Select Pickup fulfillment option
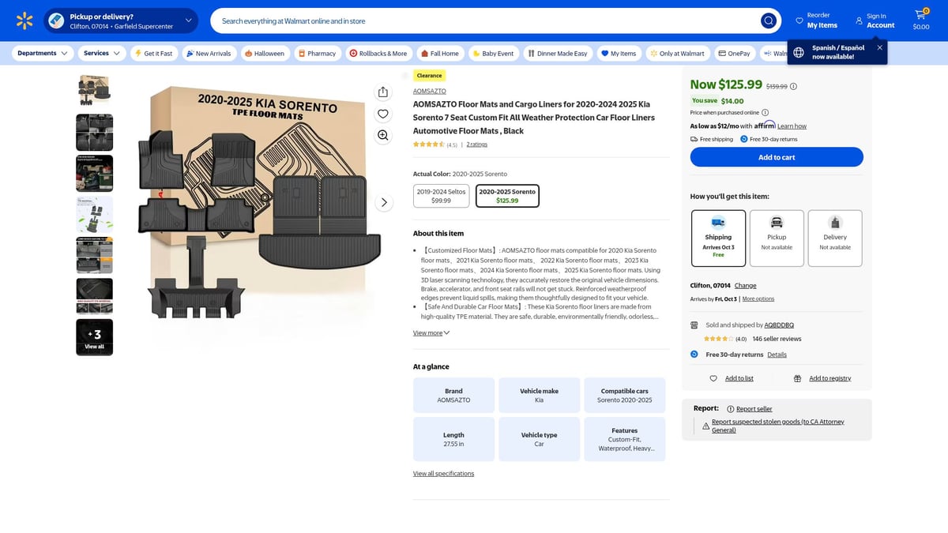948x533 pixels. click(x=777, y=238)
